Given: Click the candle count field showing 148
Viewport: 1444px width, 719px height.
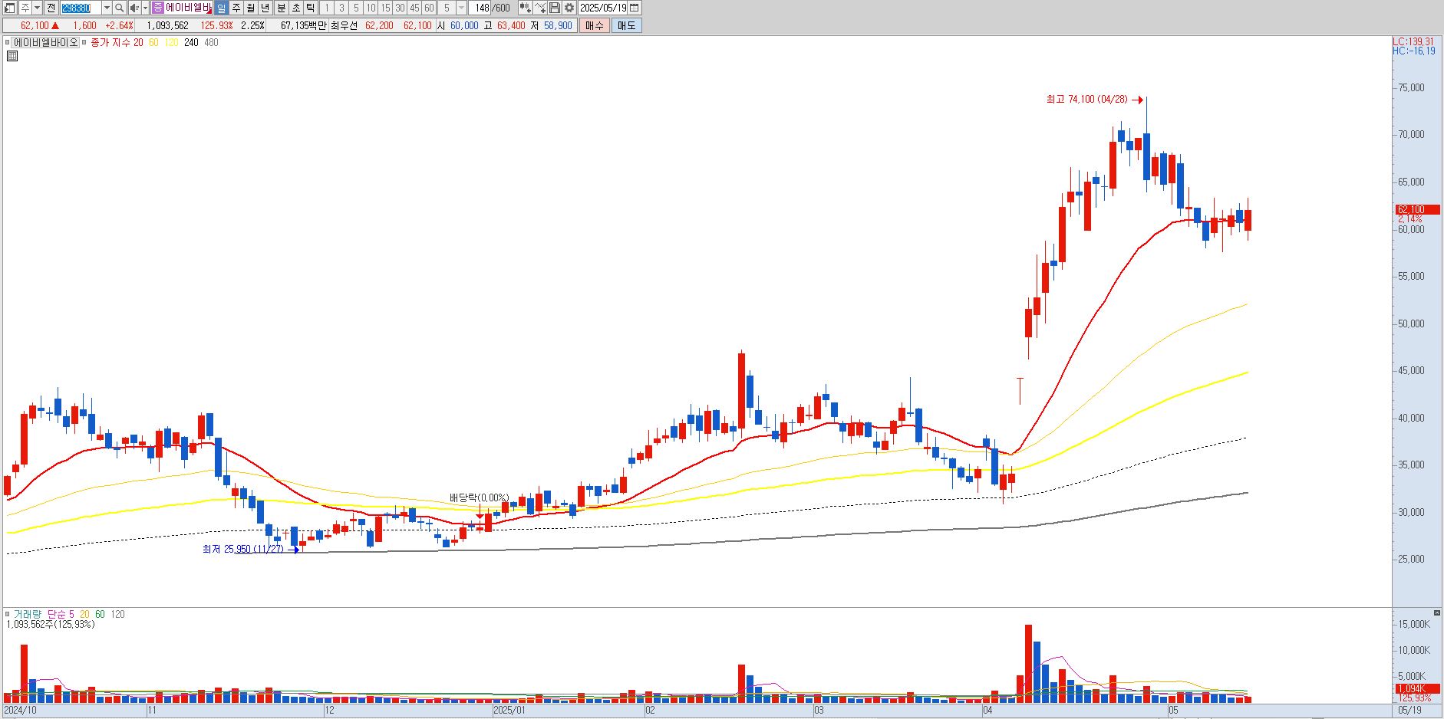Looking at the screenshot, I should (x=480, y=8).
